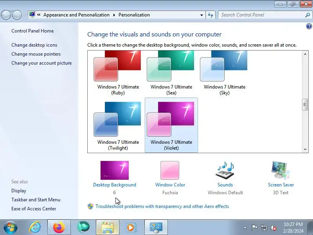Click Appearance and Personalization breadcrumb
This screenshot has width=313, height=235.
(x=76, y=15)
